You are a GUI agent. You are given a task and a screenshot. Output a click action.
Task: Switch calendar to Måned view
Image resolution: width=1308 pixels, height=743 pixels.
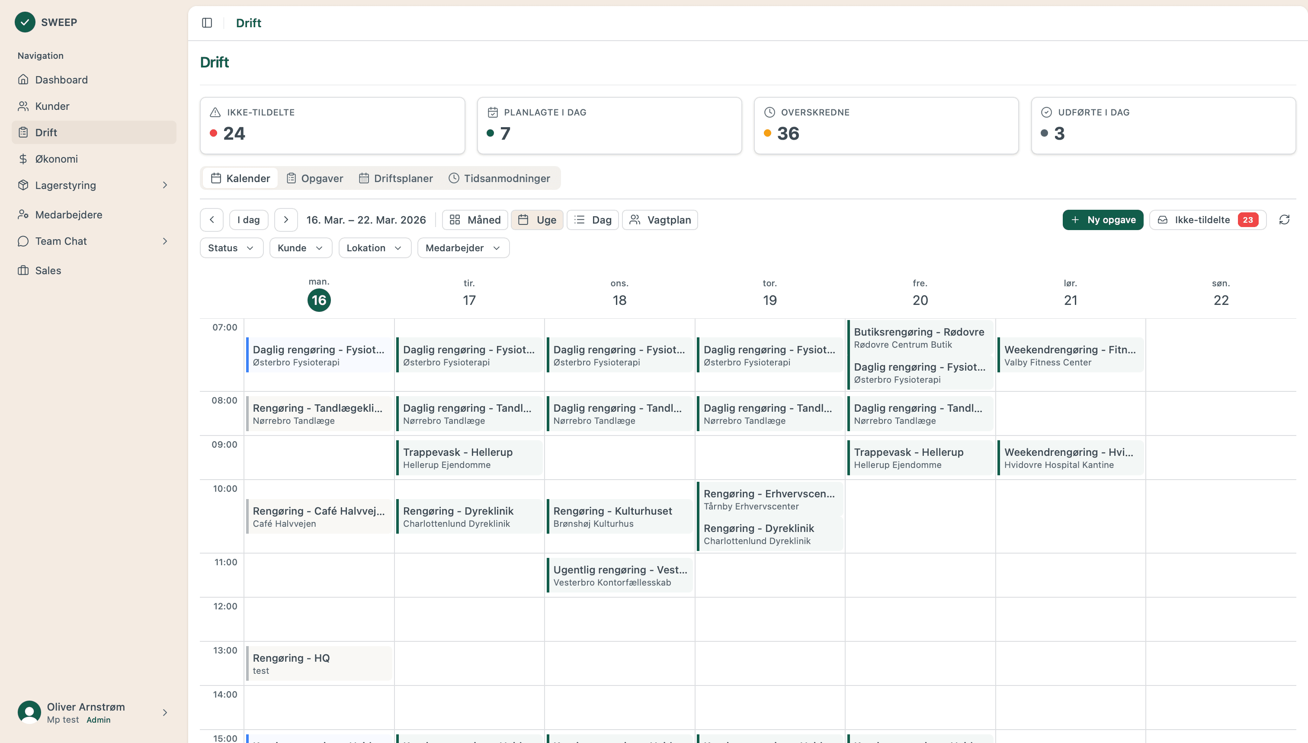click(474, 220)
